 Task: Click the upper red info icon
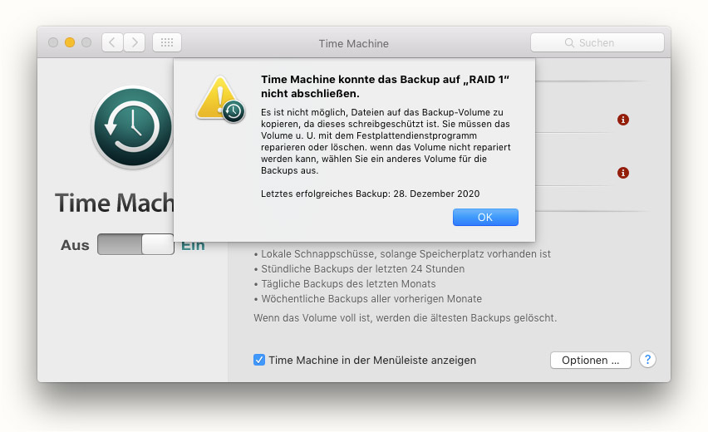[x=623, y=120]
